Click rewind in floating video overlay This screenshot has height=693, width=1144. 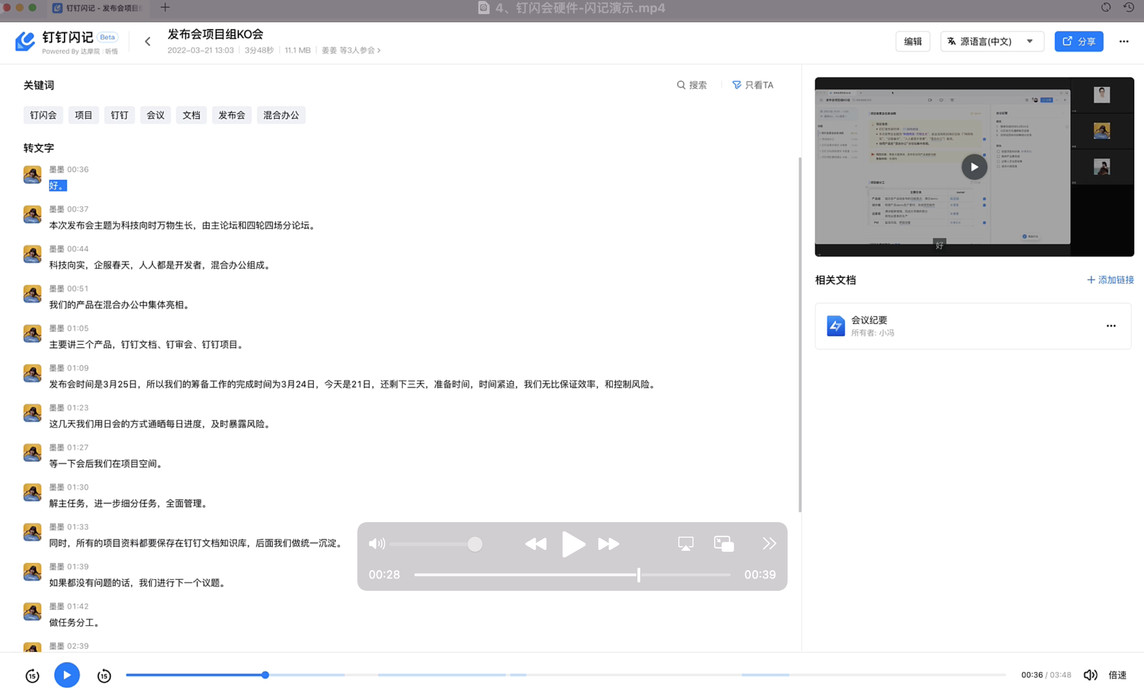(536, 544)
